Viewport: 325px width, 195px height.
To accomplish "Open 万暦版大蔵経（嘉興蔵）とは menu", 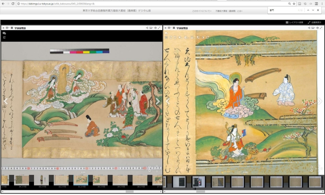I will pyautogui.click(x=229, y=11).
